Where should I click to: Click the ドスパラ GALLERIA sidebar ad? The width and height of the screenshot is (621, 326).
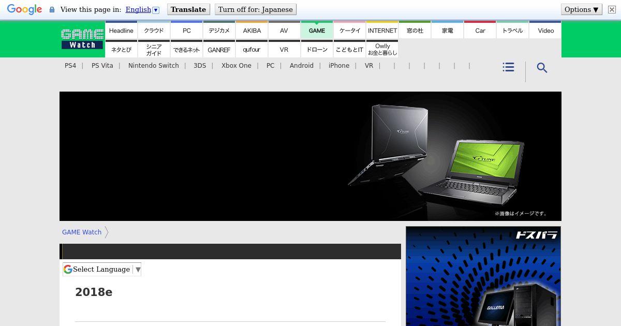(x=483, y=276)
